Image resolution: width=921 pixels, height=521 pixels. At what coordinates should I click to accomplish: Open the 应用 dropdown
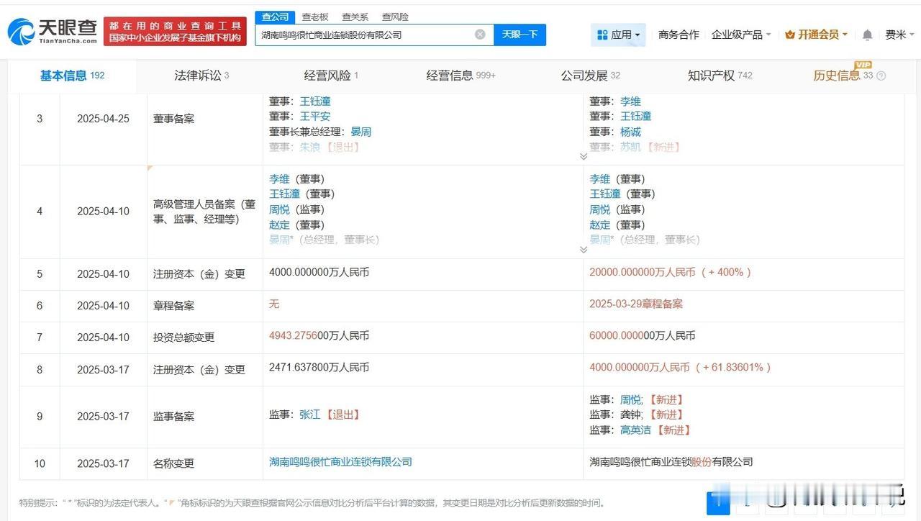click(x=619, y=35)
